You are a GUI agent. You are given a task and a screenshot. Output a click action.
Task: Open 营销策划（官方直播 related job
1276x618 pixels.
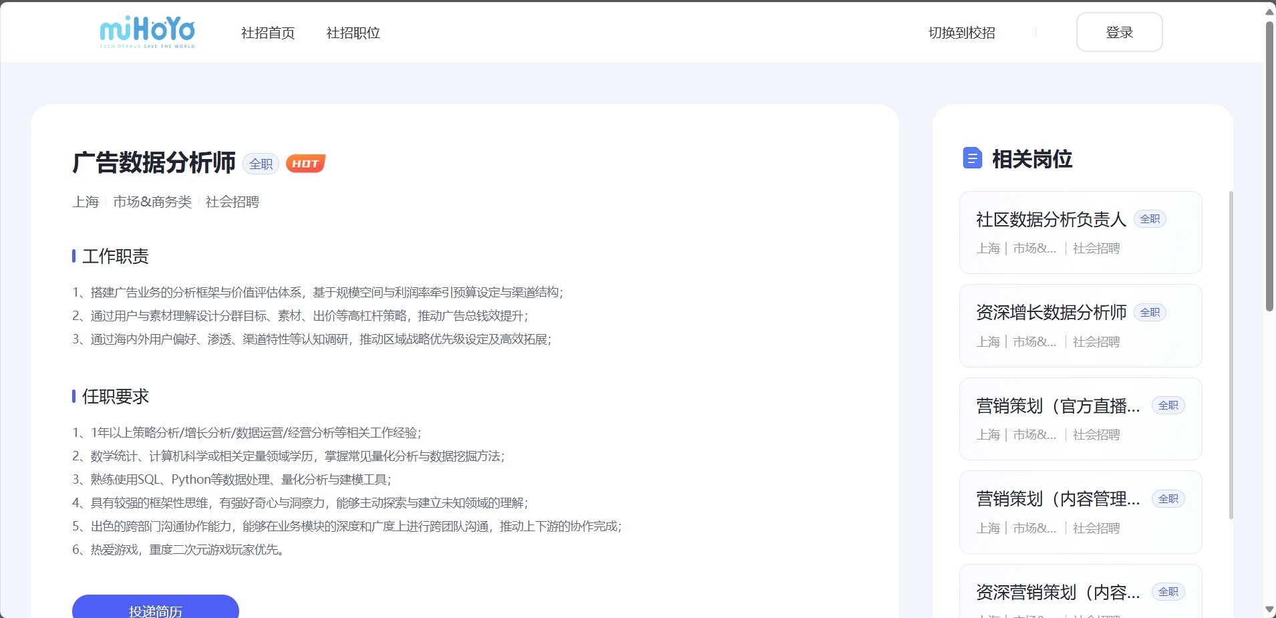[x=1058, y=406]
